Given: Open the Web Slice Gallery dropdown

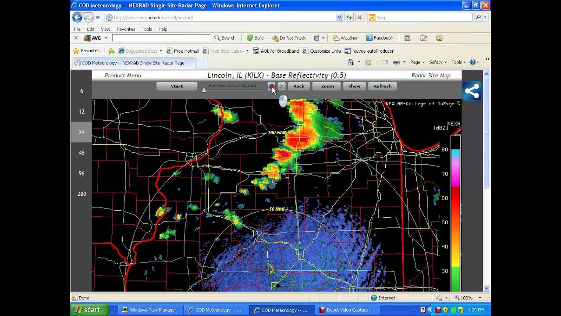Looking at the screenshot, I should tap(247, 51).
